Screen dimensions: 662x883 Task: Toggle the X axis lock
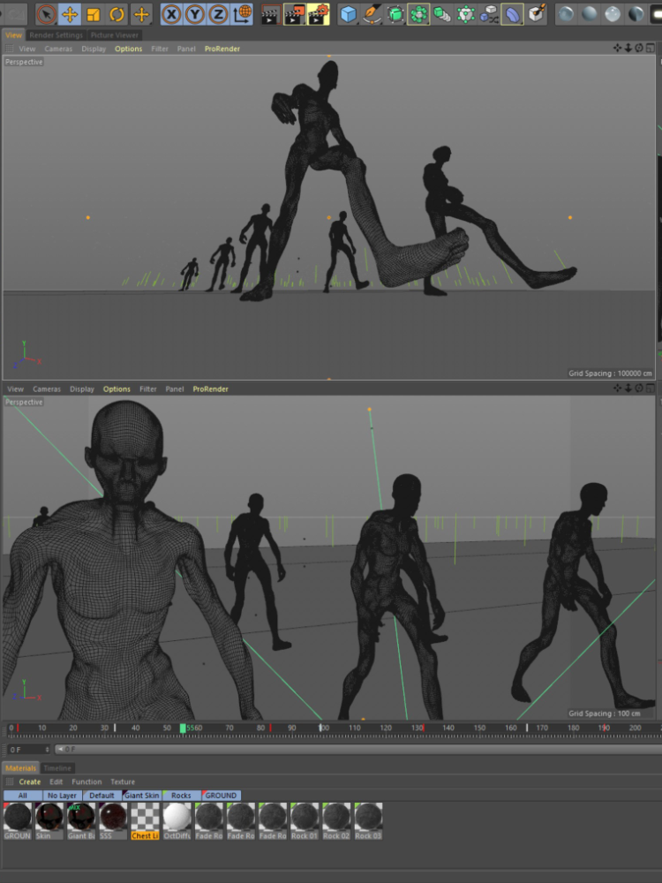pyautogui.click(x=171, y=14)
